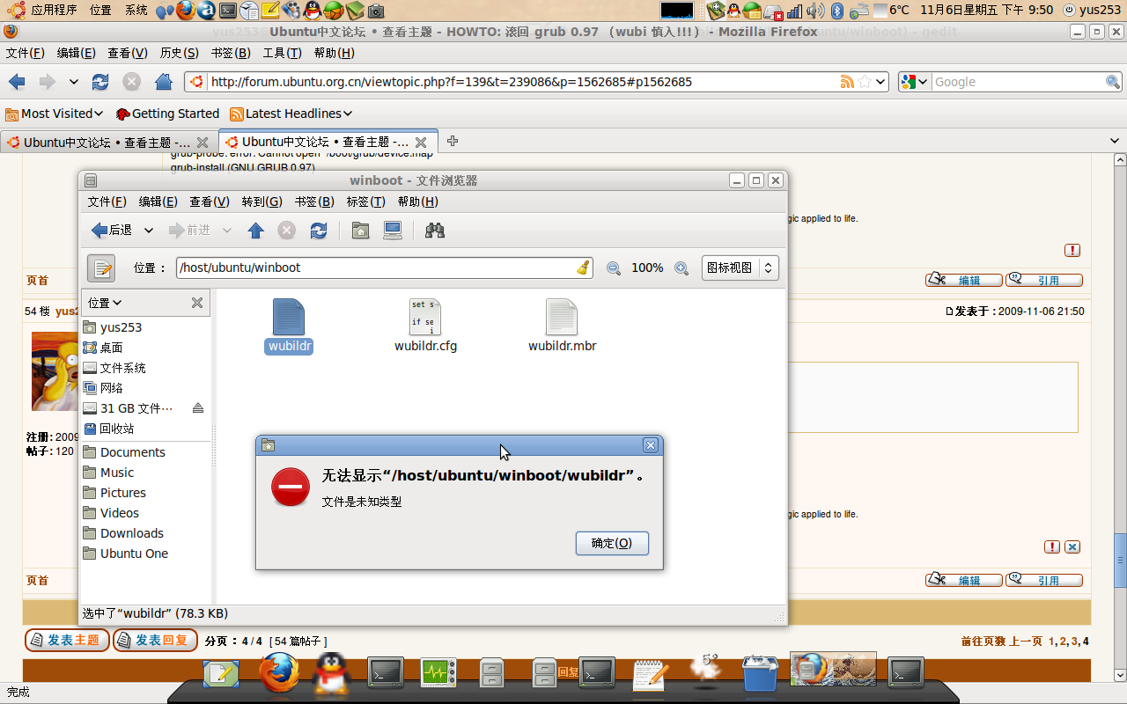Select yus253 in the places sidebar
The image size is (1127, 704).
click(x=121, y=327)
